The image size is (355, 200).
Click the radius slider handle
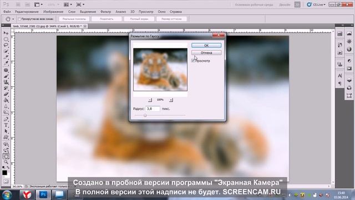145,116
